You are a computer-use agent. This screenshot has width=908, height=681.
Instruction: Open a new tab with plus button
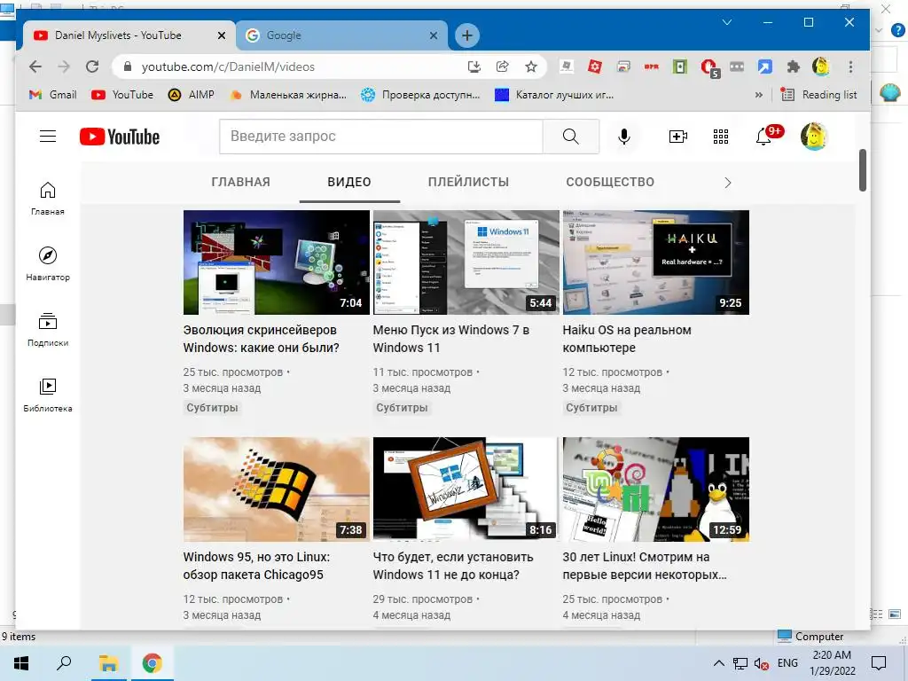(466, 35)
